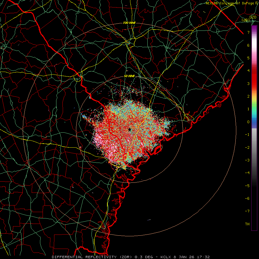Click the "-7" value on color scale

[247, 211]
